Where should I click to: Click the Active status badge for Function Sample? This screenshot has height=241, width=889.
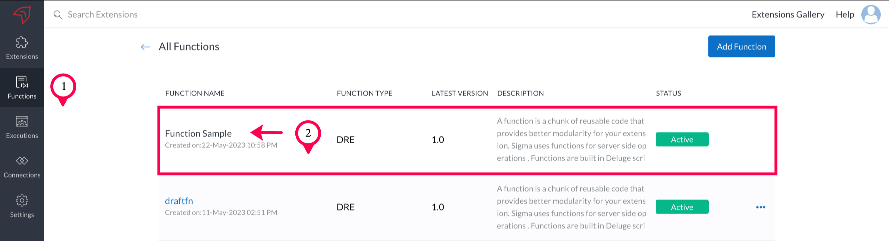(x=682, y=139)
